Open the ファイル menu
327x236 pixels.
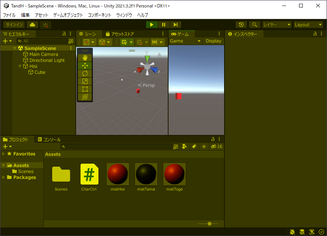click(9, 15)
